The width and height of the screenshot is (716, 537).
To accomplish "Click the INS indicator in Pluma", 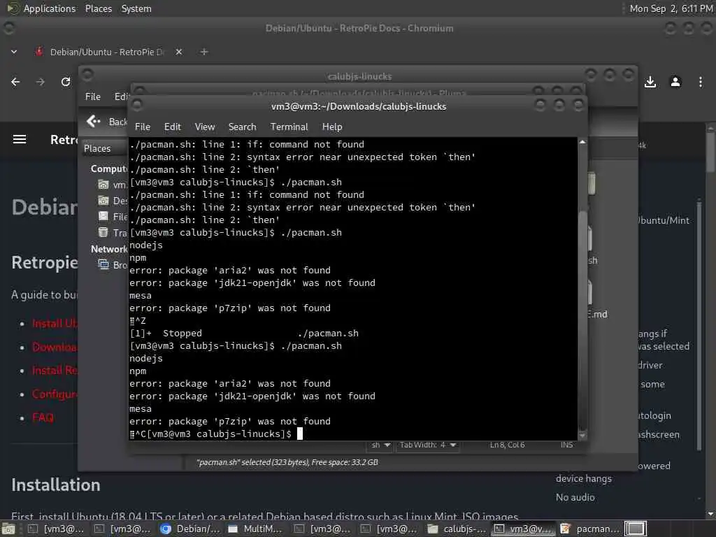I will (x=566, y=445).
